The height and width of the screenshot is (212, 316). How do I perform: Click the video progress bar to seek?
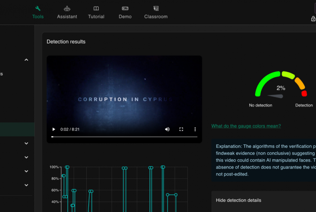pyautogui.click(x=124, y=137)
